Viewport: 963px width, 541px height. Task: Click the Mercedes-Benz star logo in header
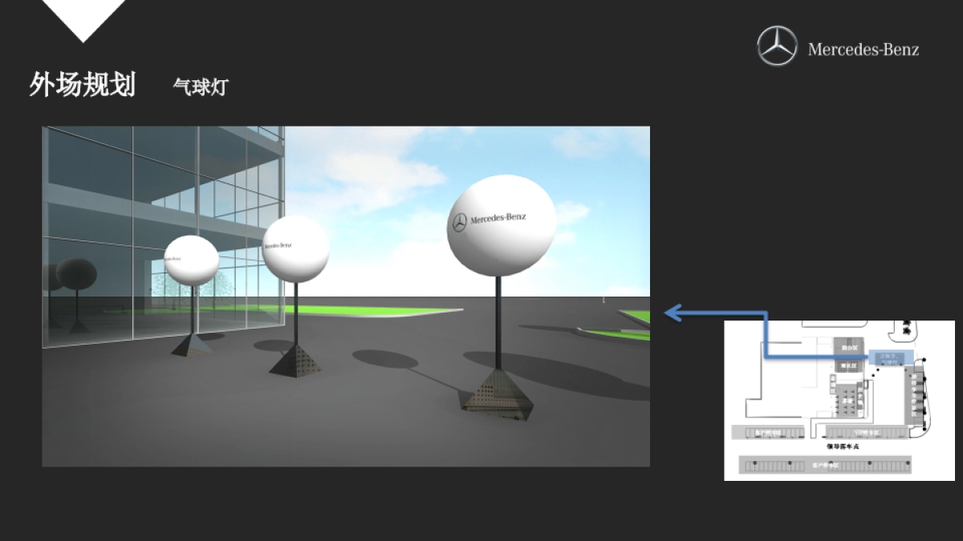click(777, 46)
